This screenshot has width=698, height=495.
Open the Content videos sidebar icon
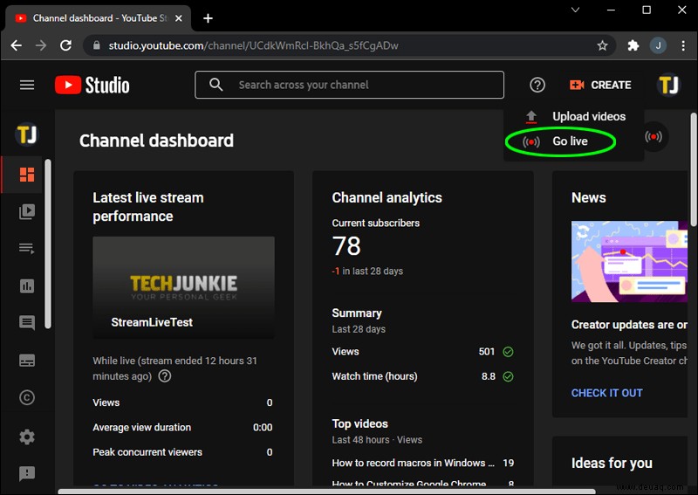click(27, 211)
